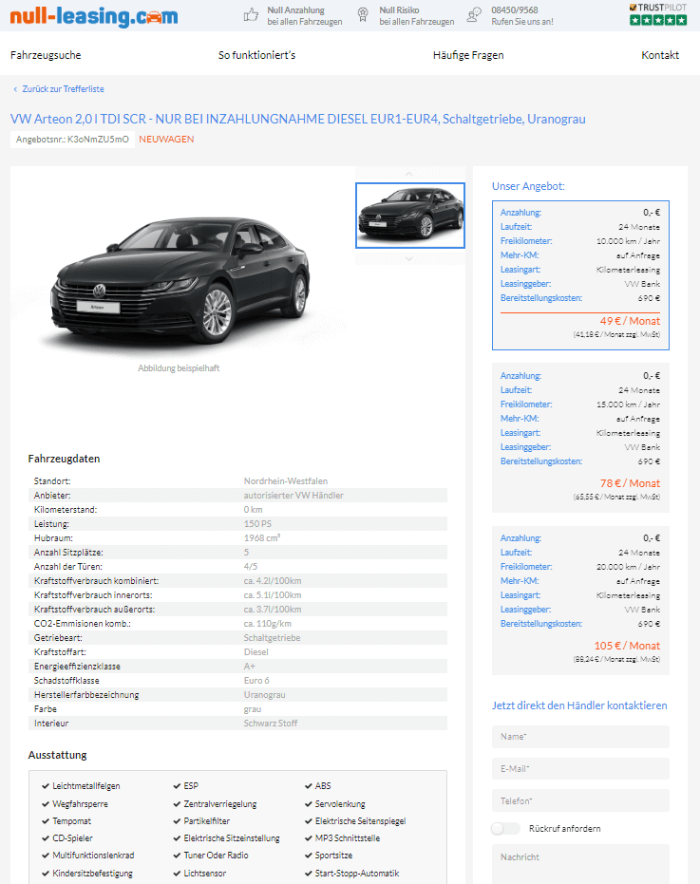The image size is (700, 884).
Task: Click the Kindersitzbefestigung equipment entry
Action: coord(92,874)
